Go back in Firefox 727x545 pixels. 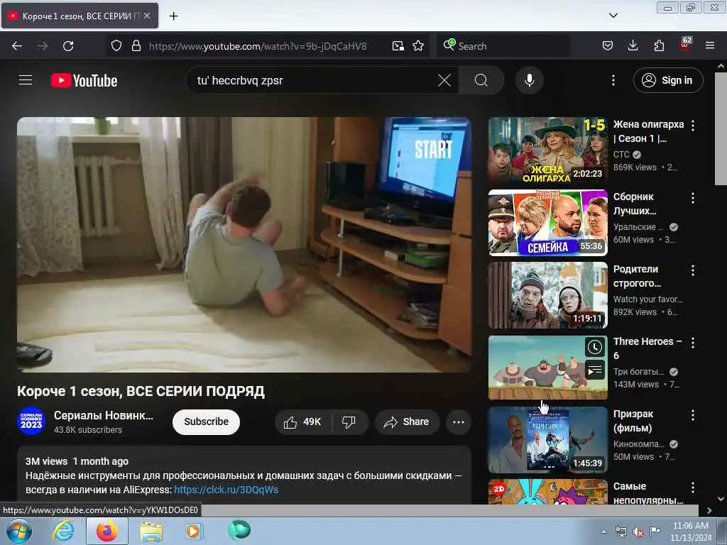17,46
